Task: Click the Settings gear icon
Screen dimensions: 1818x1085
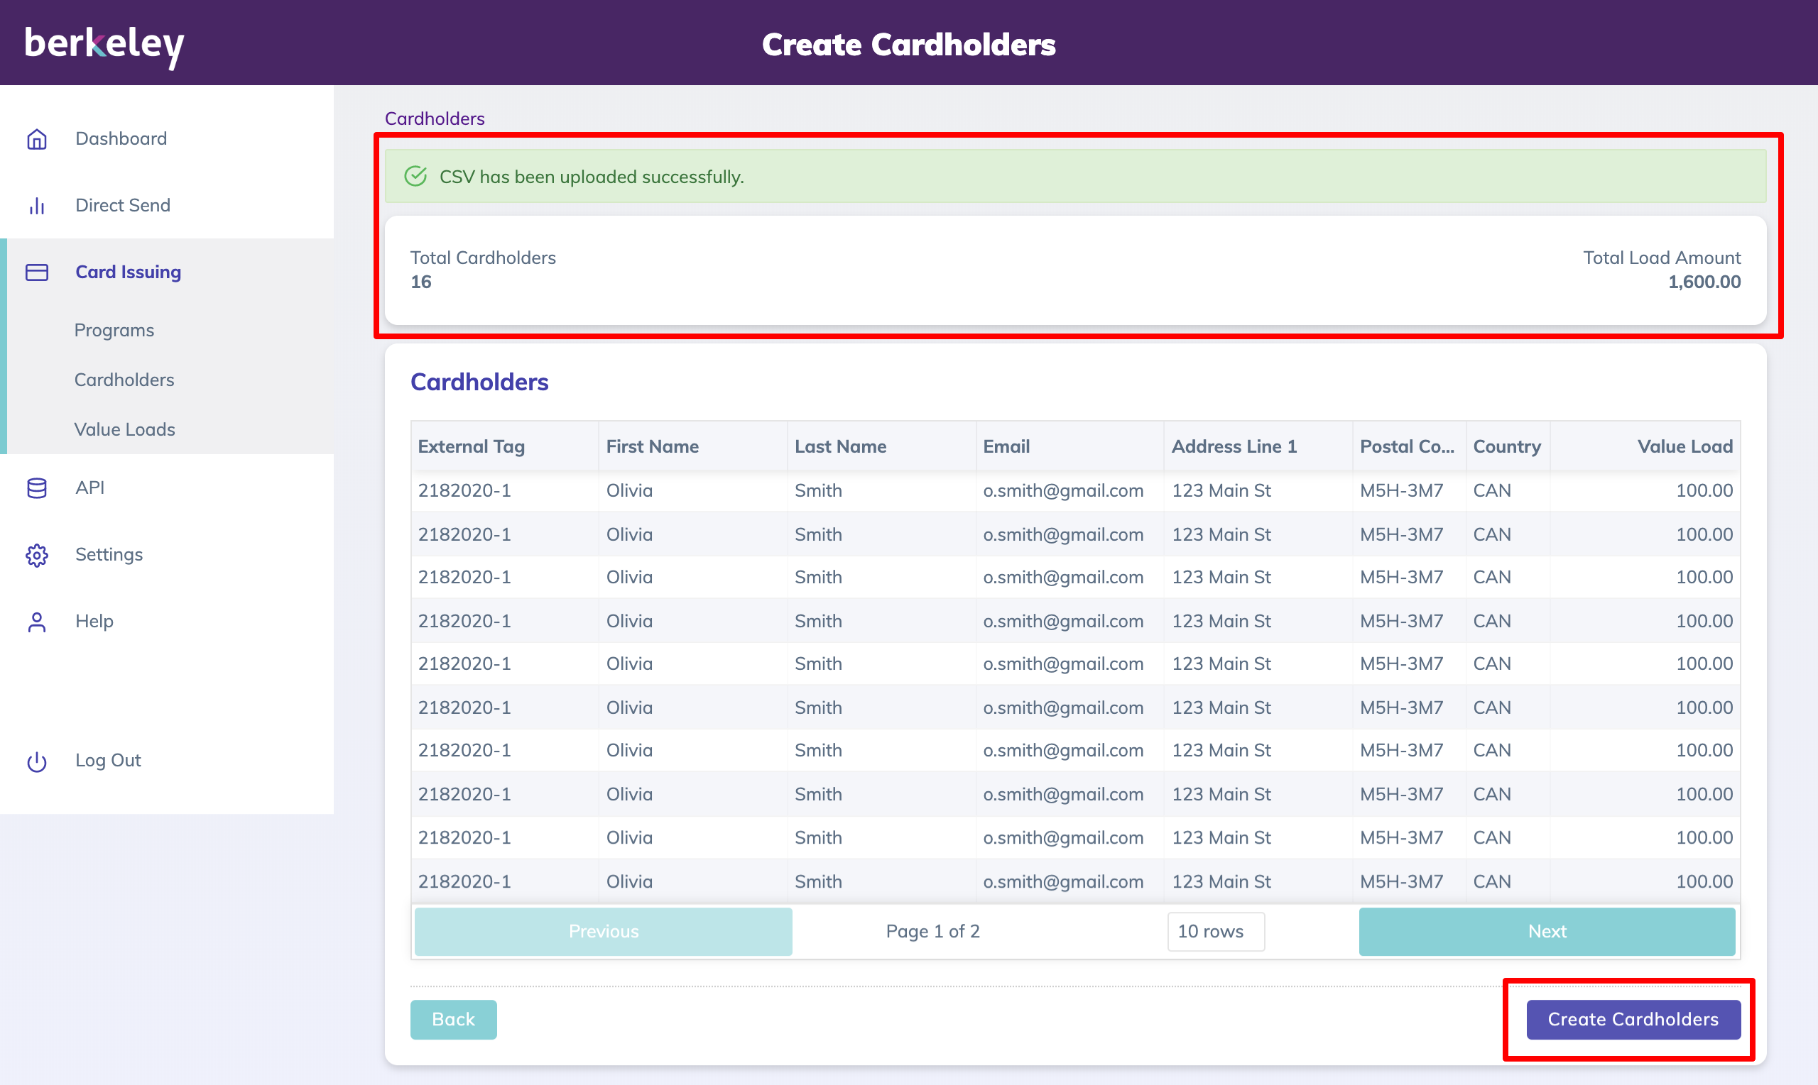Action: click(x=37, y=555)
